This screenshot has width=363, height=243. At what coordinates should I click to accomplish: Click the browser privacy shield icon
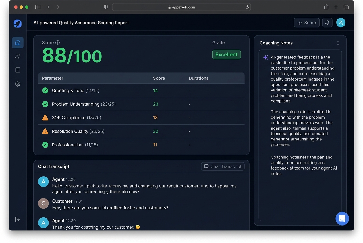click(106, 7)
